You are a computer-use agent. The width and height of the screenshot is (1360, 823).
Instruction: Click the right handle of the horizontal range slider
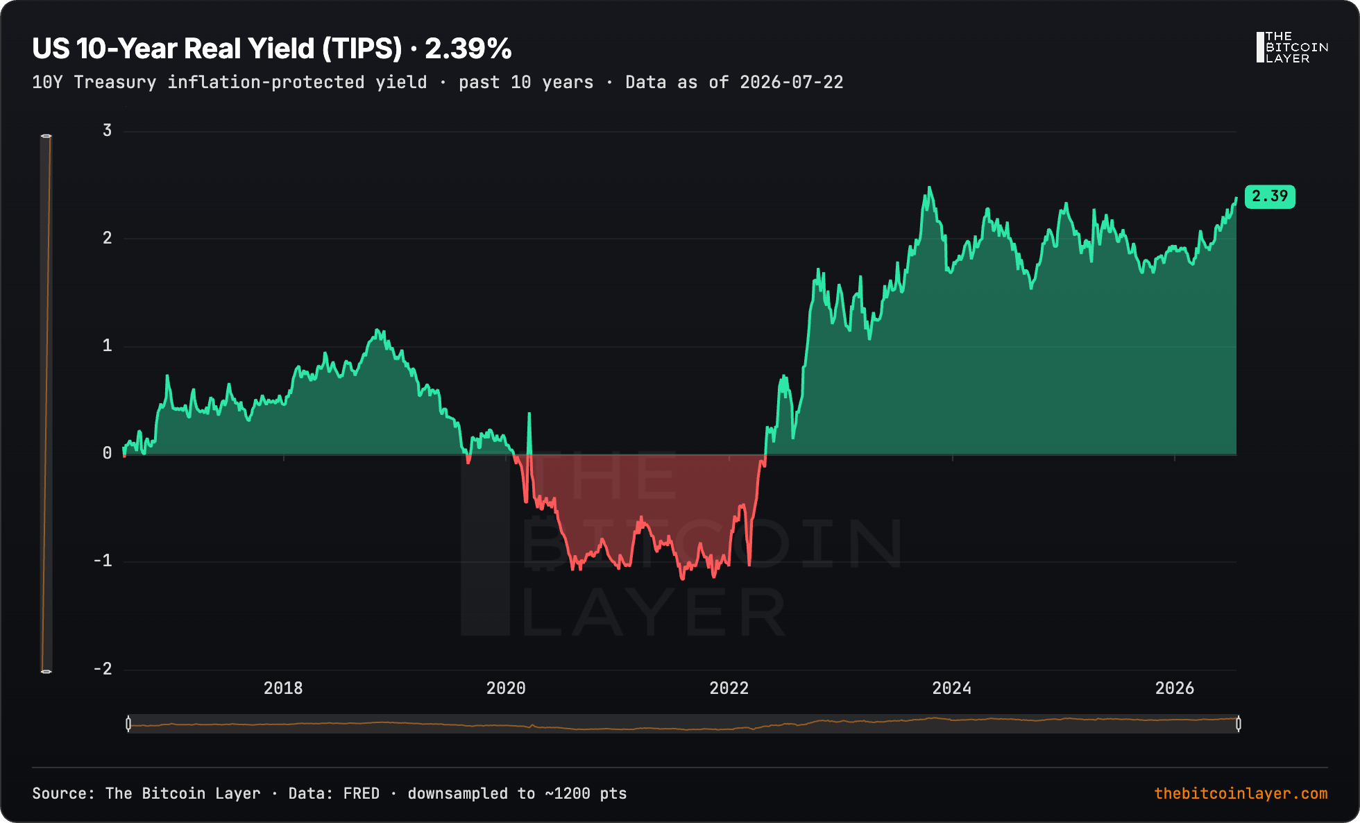coord(1239,724)
